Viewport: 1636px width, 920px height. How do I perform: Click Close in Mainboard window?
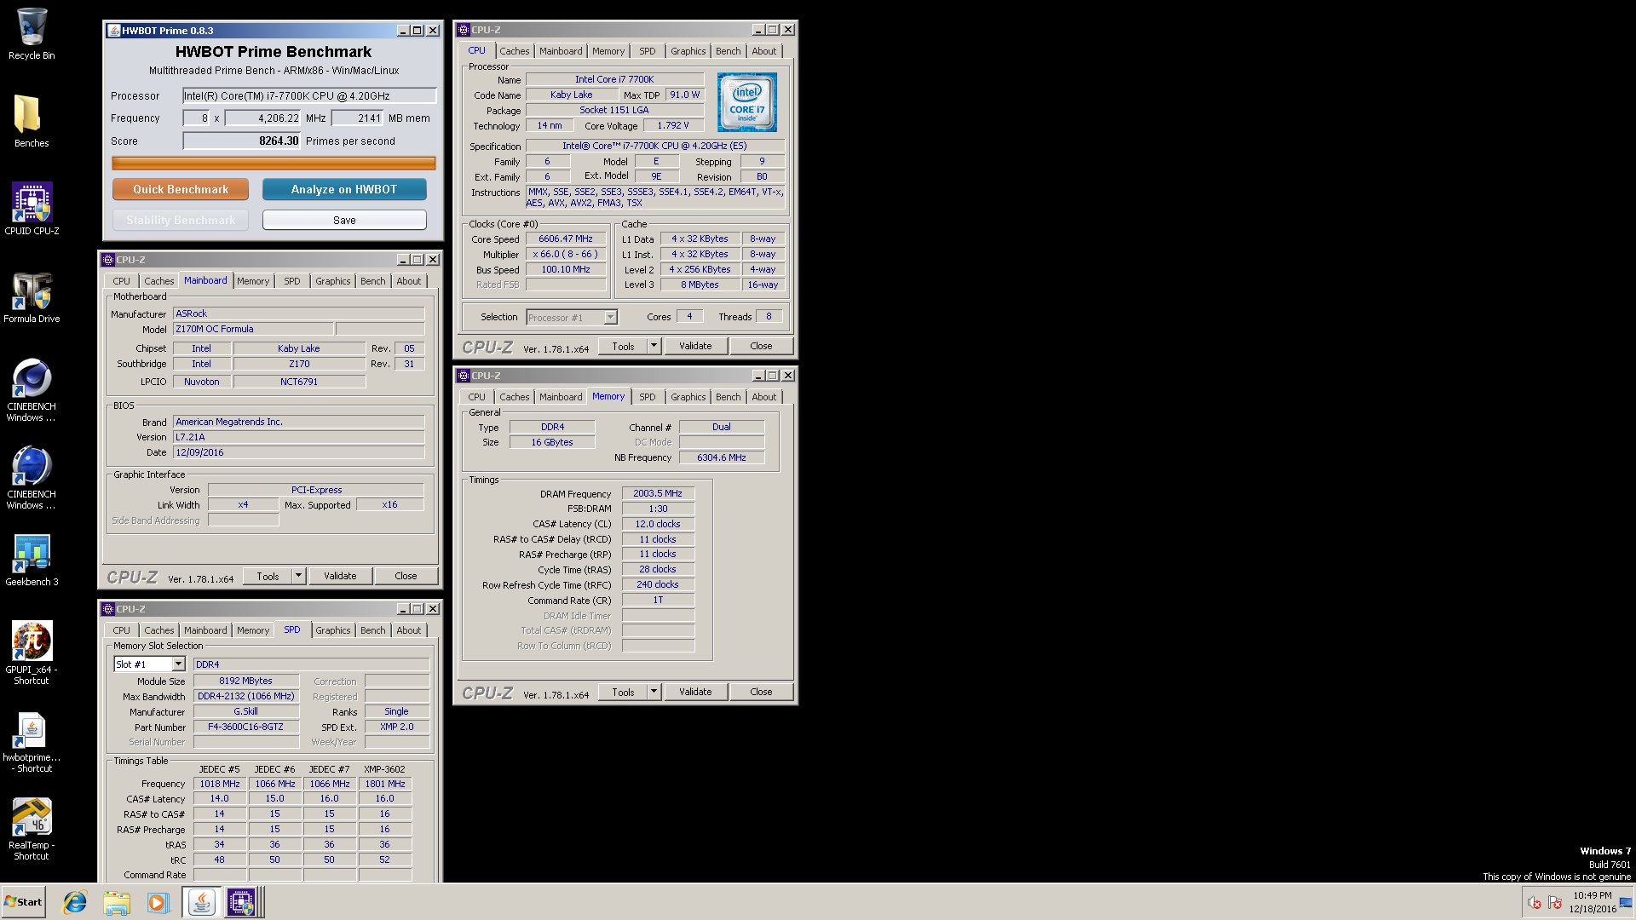click(x=406, y=576)
